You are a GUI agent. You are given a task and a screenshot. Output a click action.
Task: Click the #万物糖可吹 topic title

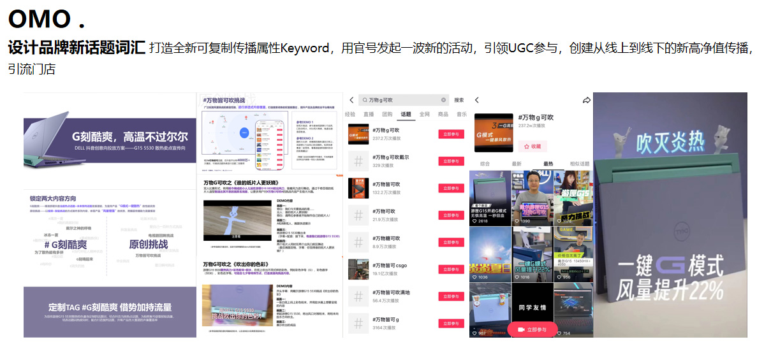[x=386, y=238]
